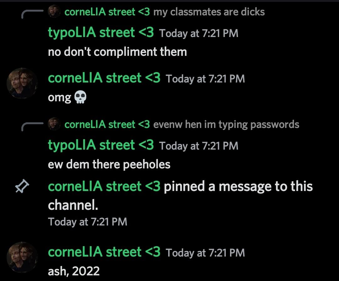Click the message text "ew dem there peeholes"
Viewport: 339px width, 281px height.
pos(109,164)
